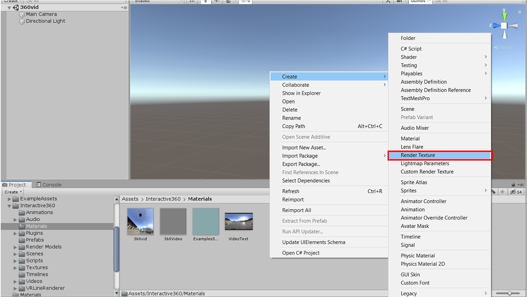
Task: Choose Render Texture from Create submenu
Action: point(418,155)
